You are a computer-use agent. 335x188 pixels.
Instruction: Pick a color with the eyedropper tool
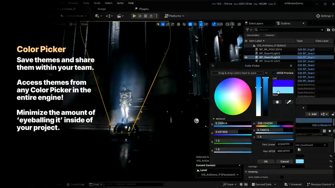tap(289, 102)
